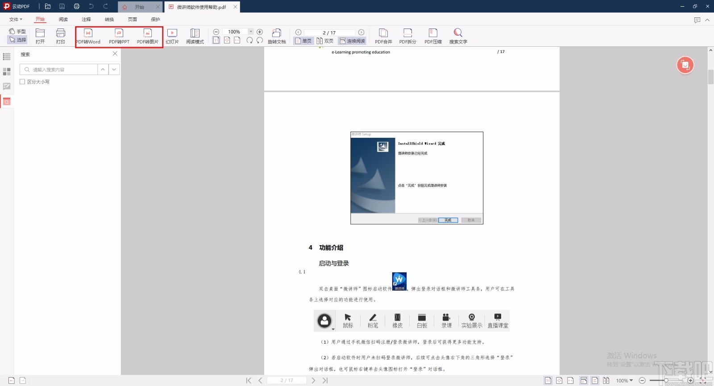Close the 搜索 search panel
714x386 pixels.
pyautogui.click(x=115, y=53)
